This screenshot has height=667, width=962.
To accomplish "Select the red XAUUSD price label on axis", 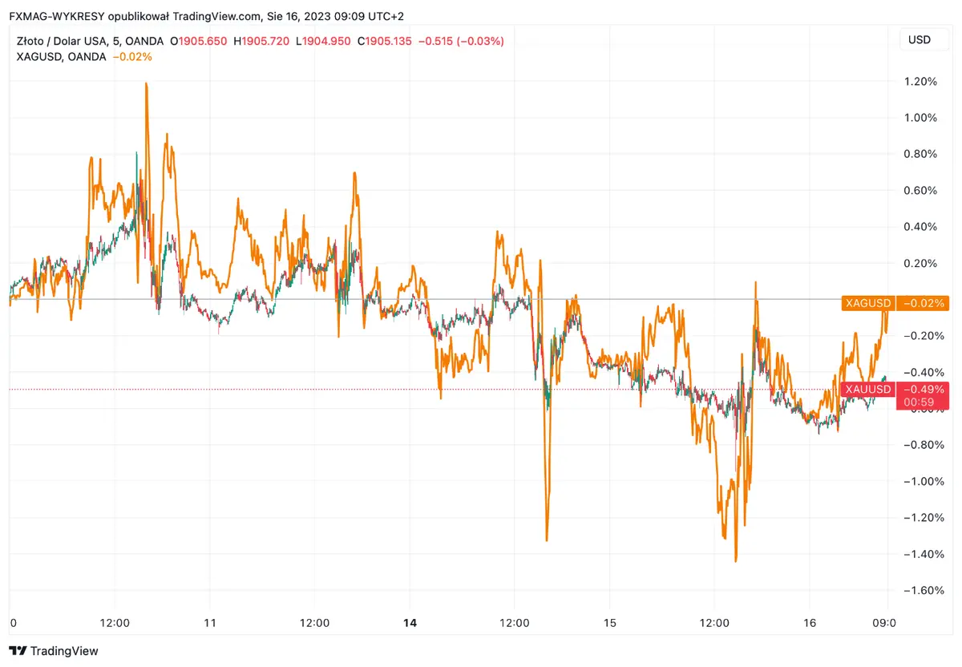I will click(868, 389).
